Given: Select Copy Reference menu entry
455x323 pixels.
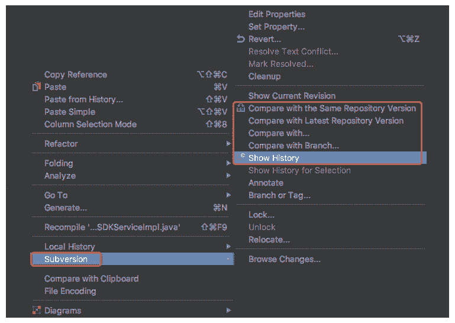Looking at the screenshot, I should (75, 75).
